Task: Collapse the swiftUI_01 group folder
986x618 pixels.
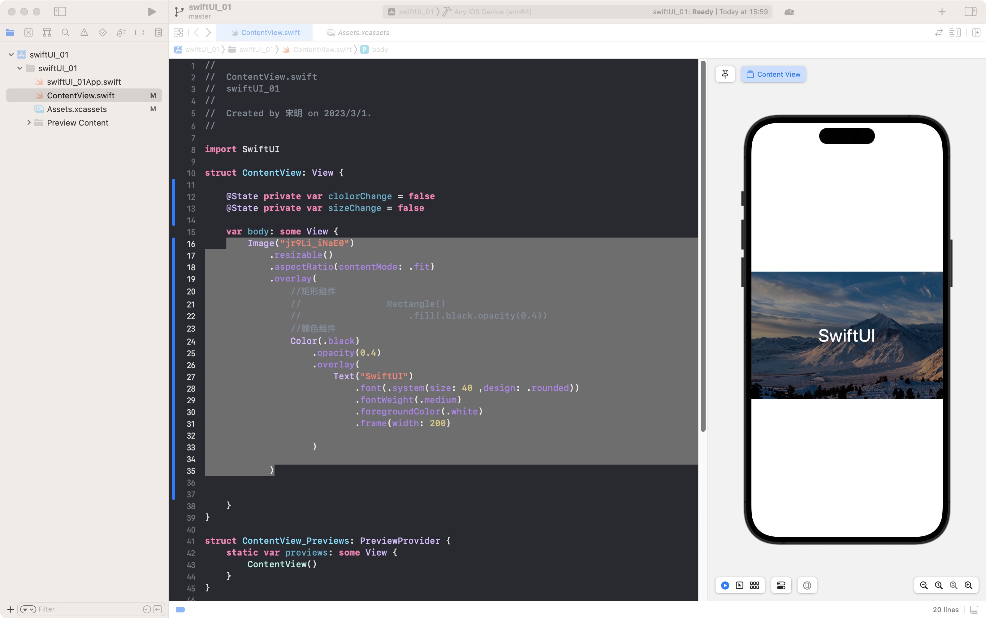Action: coord(19,68)
